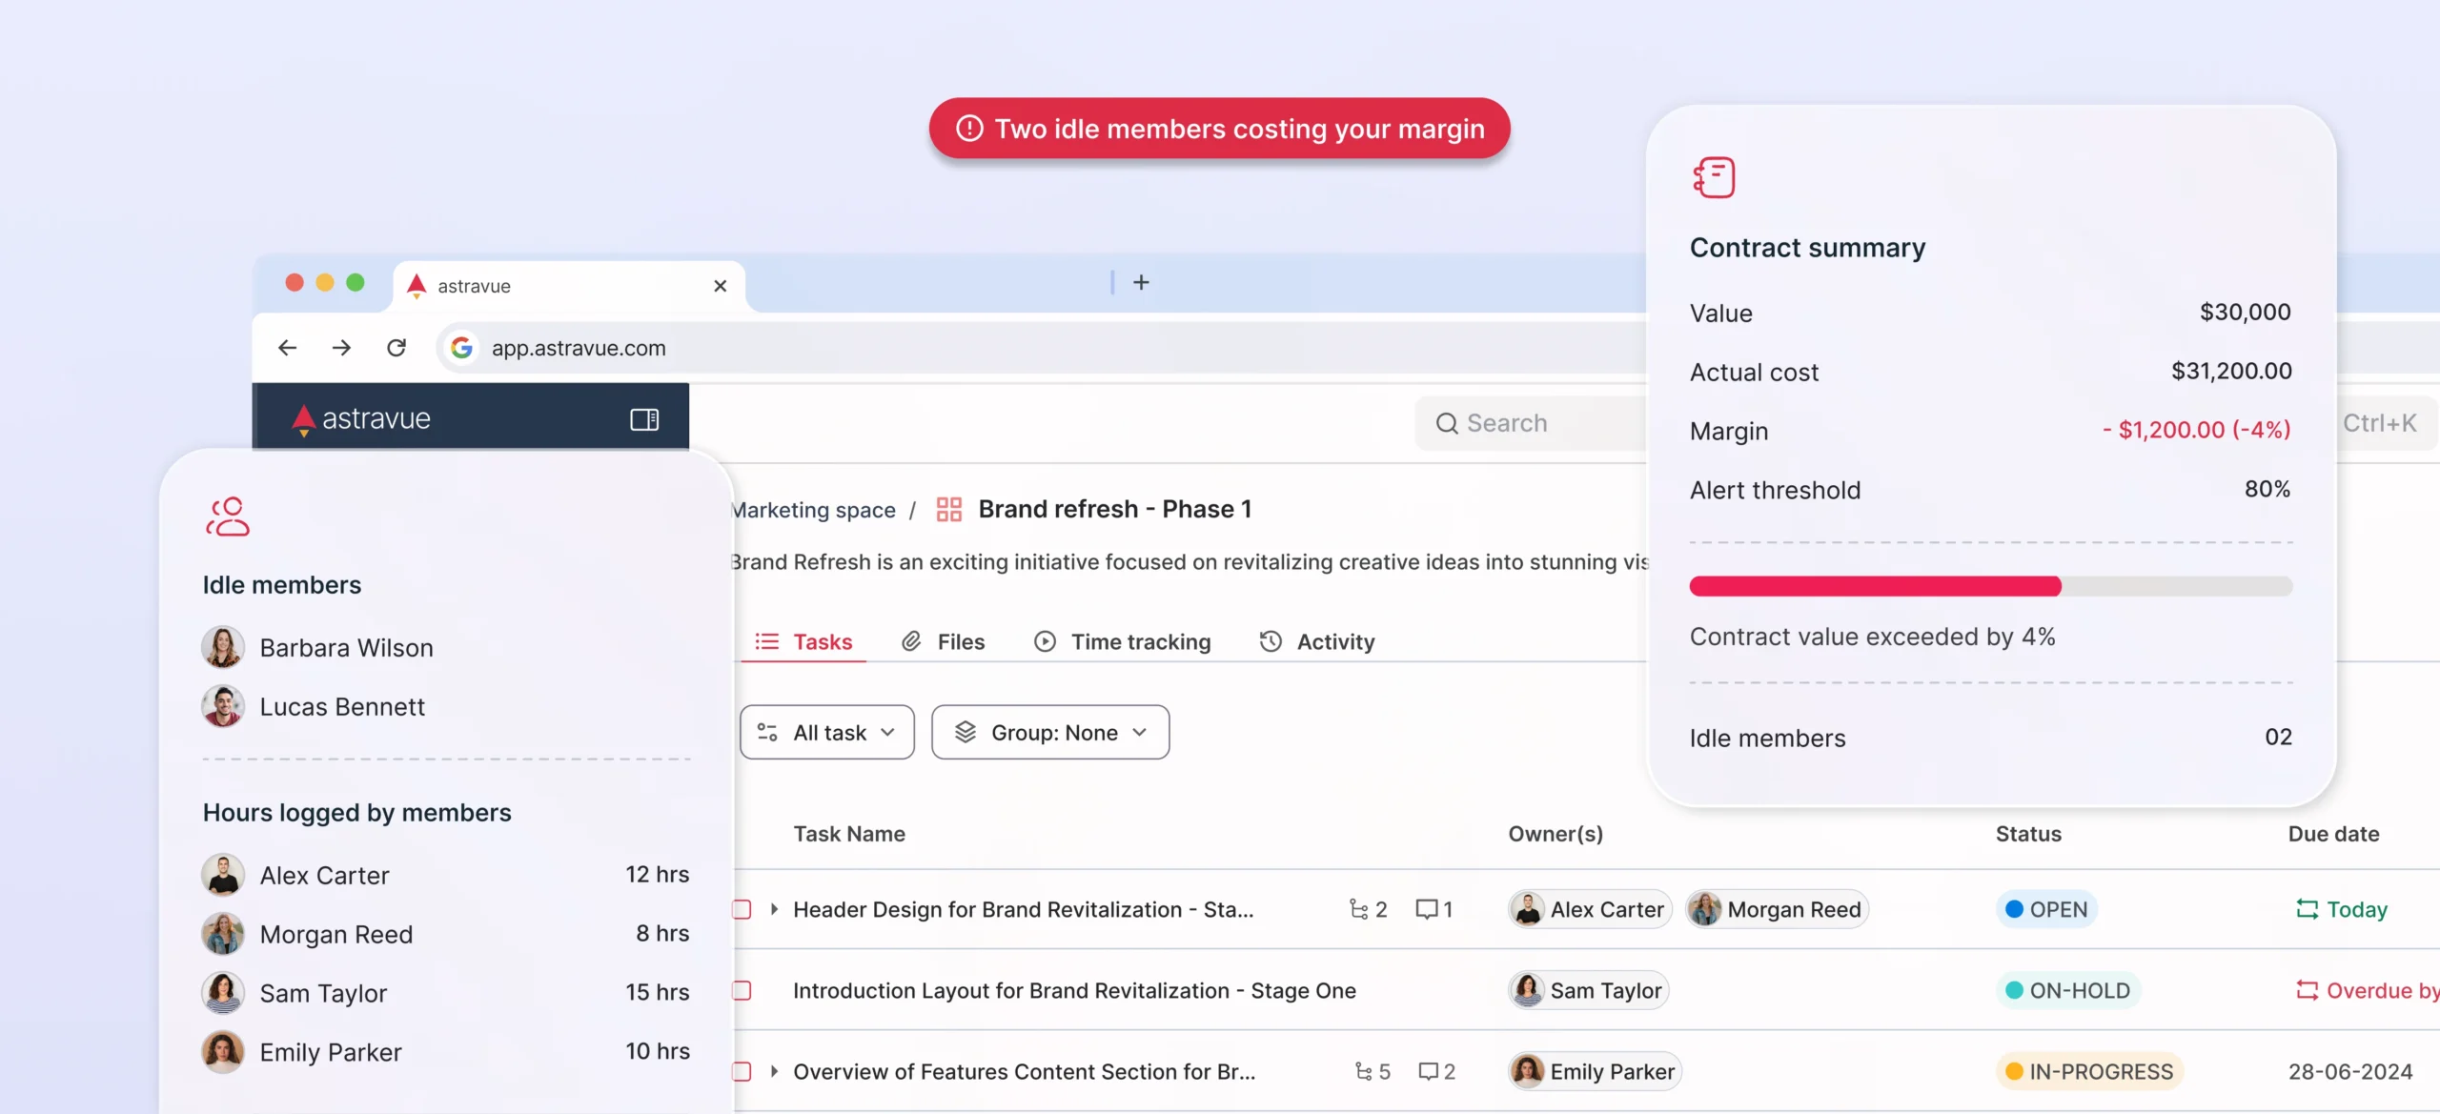The height and width of the screenshot is (1114, 2440).
Task: Click the Two idle members alert banner
Action: pyautogui.click(x=1219, y=128)
